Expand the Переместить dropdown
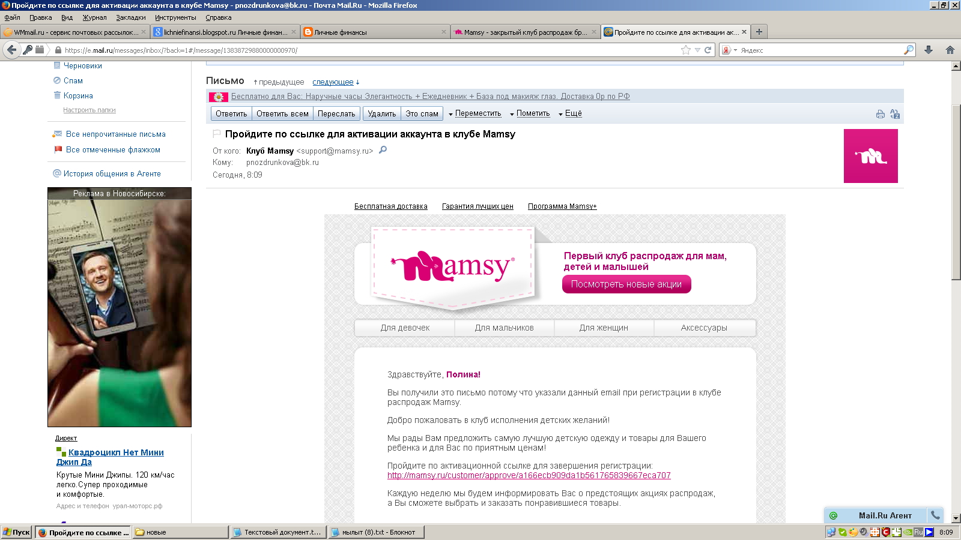Screen dimensions: 961x540 (x=474, y=113)
